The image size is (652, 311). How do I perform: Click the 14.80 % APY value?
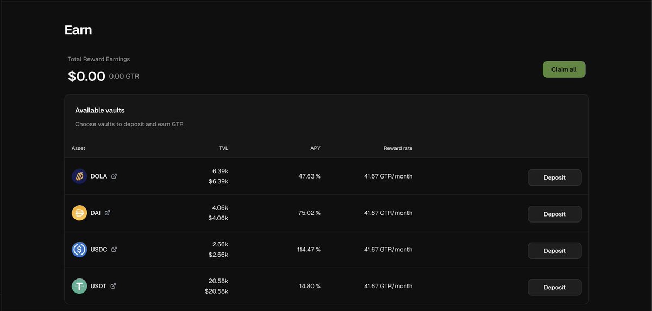[309, 286]
